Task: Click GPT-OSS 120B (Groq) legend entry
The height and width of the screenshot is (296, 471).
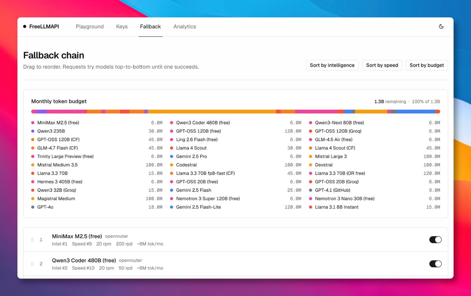Action: tap(338, 131)
